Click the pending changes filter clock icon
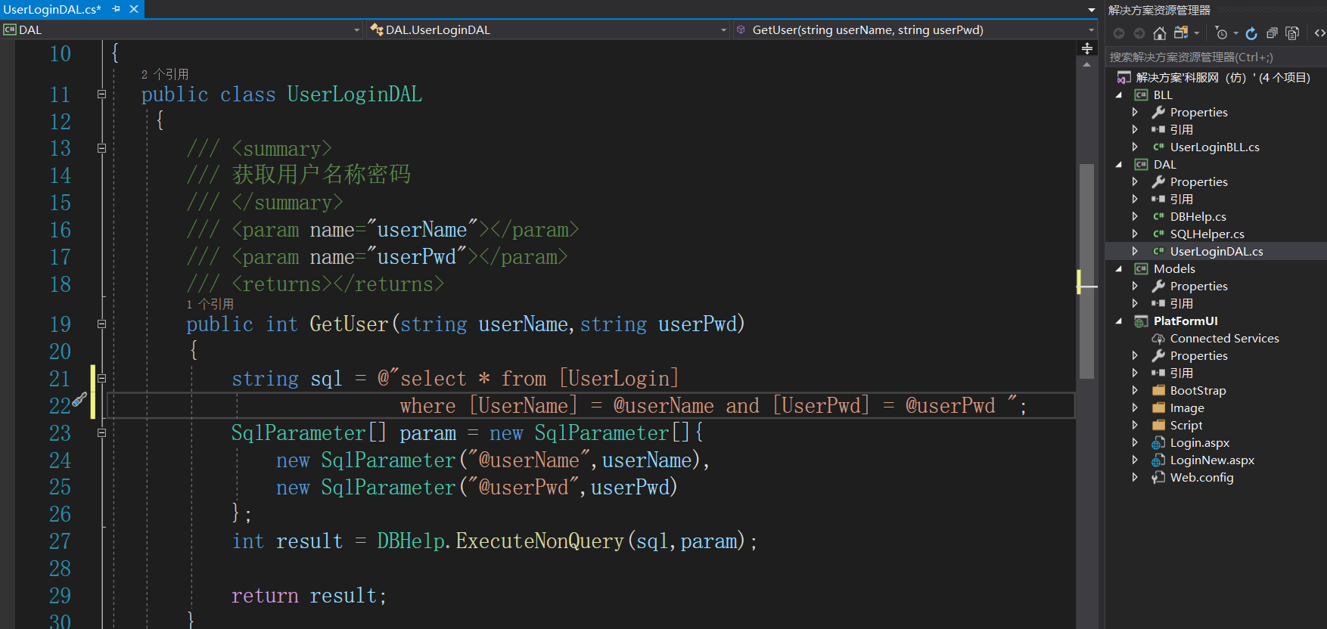1327x629 pixels. (1221, 33)
